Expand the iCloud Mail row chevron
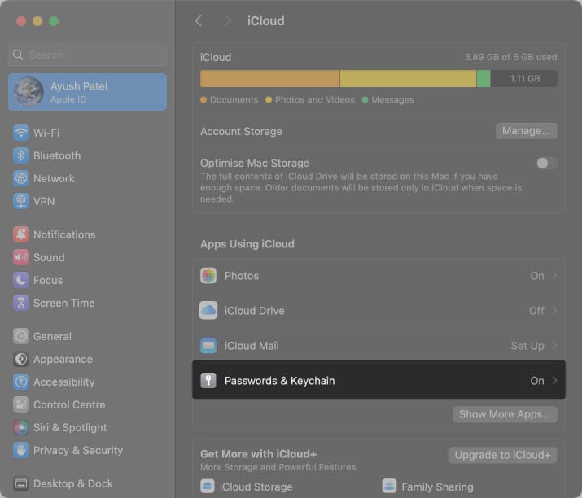 [x=554, y=346]
